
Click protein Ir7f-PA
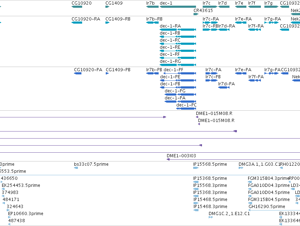point(255,80)
